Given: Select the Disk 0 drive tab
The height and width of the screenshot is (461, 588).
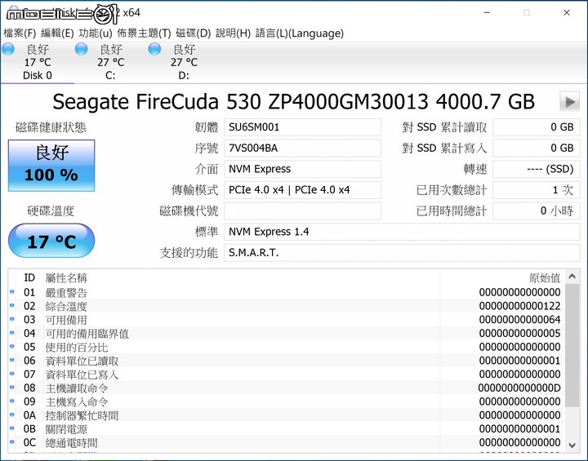Looking at the screenshot, I should (37, 63).
